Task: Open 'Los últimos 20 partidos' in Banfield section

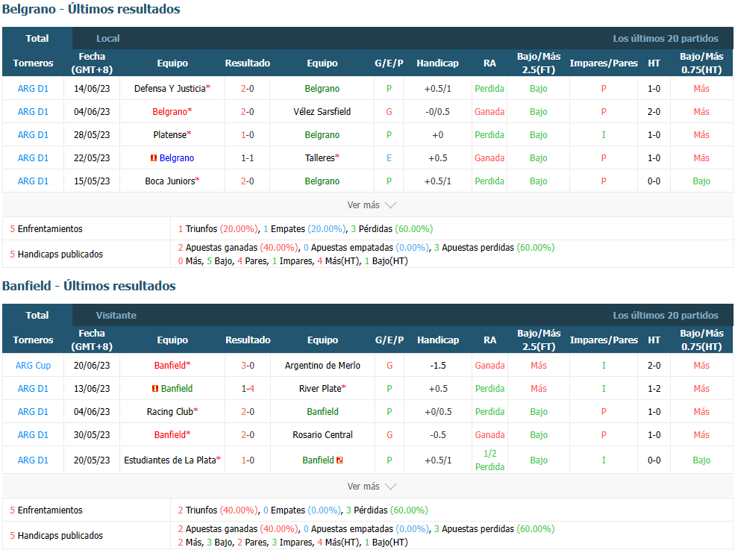Action: [x=665, y=316]
